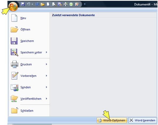This screenshot has height=125, width=158.
Task: Open the Veröffentlichen submenu
Action: (x=29, y=99)
